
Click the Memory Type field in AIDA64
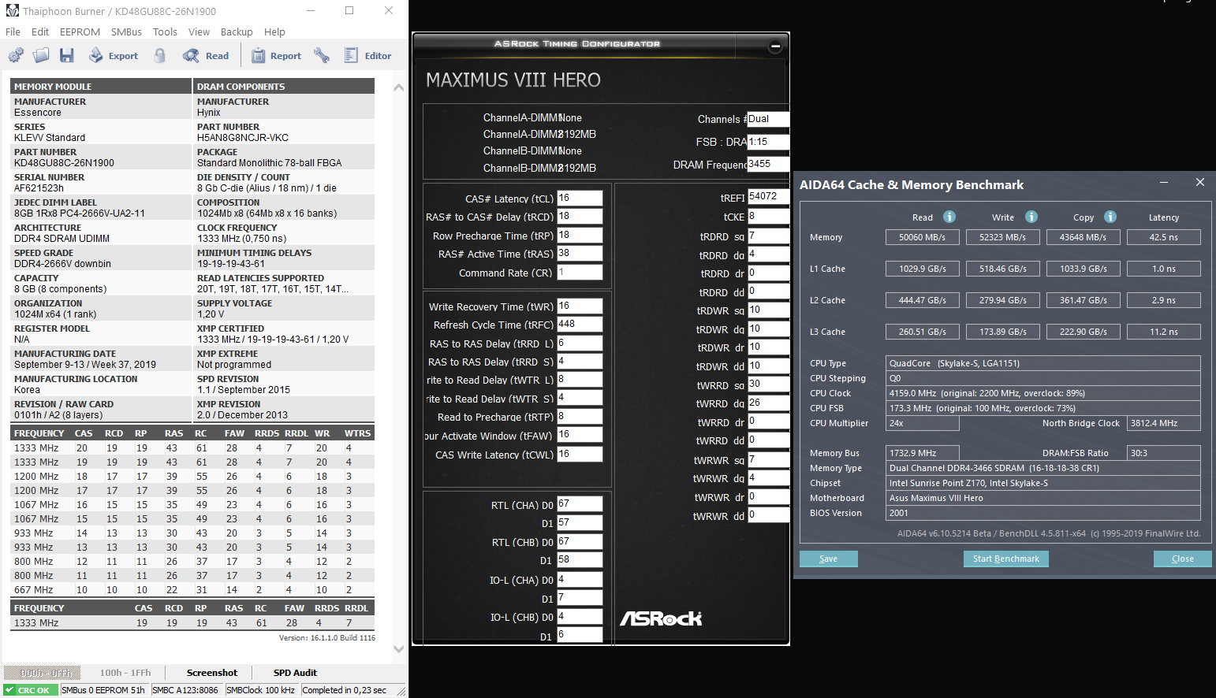(1043, 468)
